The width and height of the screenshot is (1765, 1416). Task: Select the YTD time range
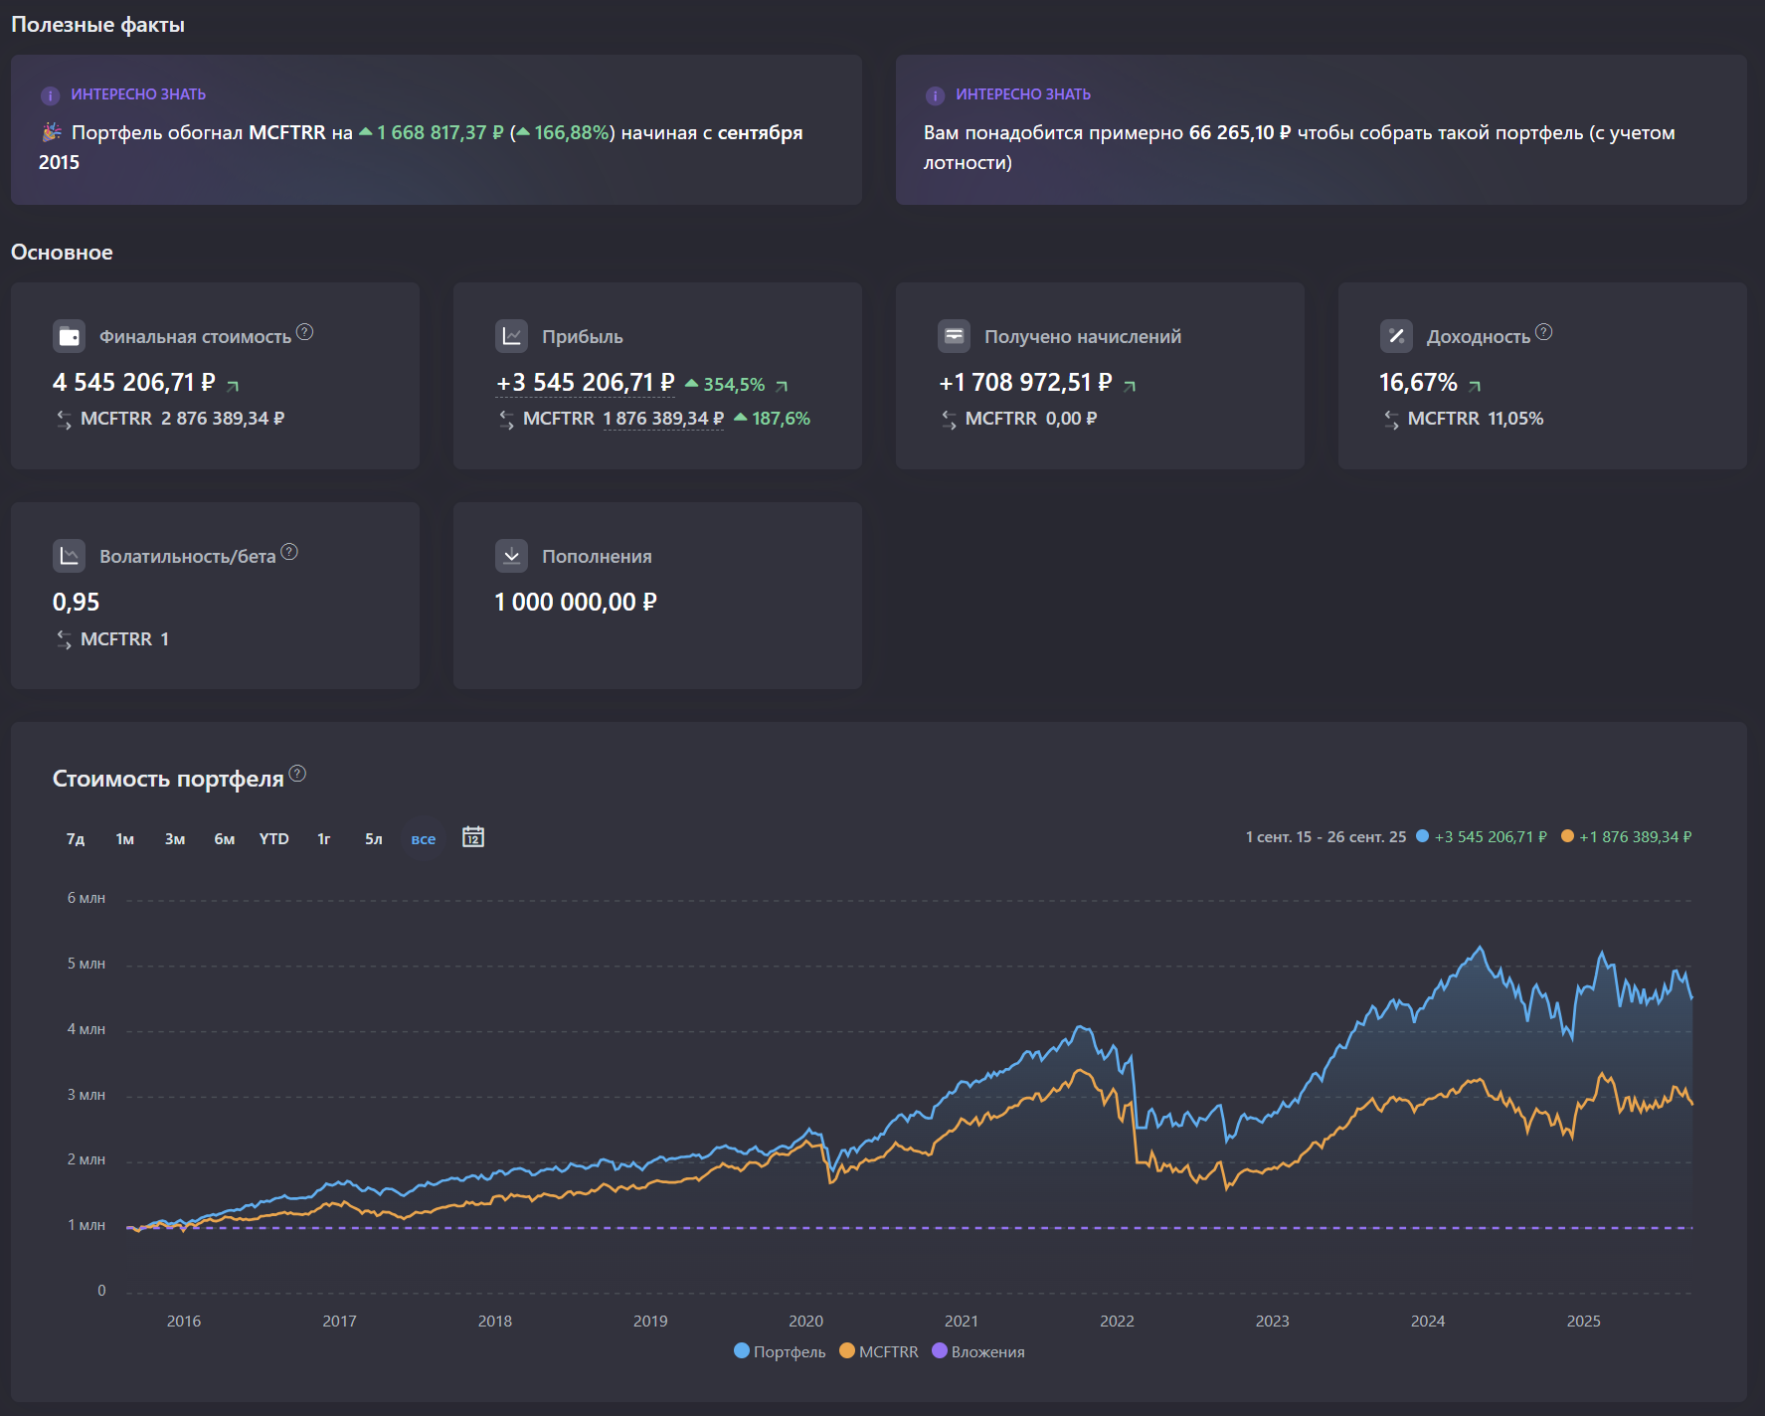coord(273,839)
